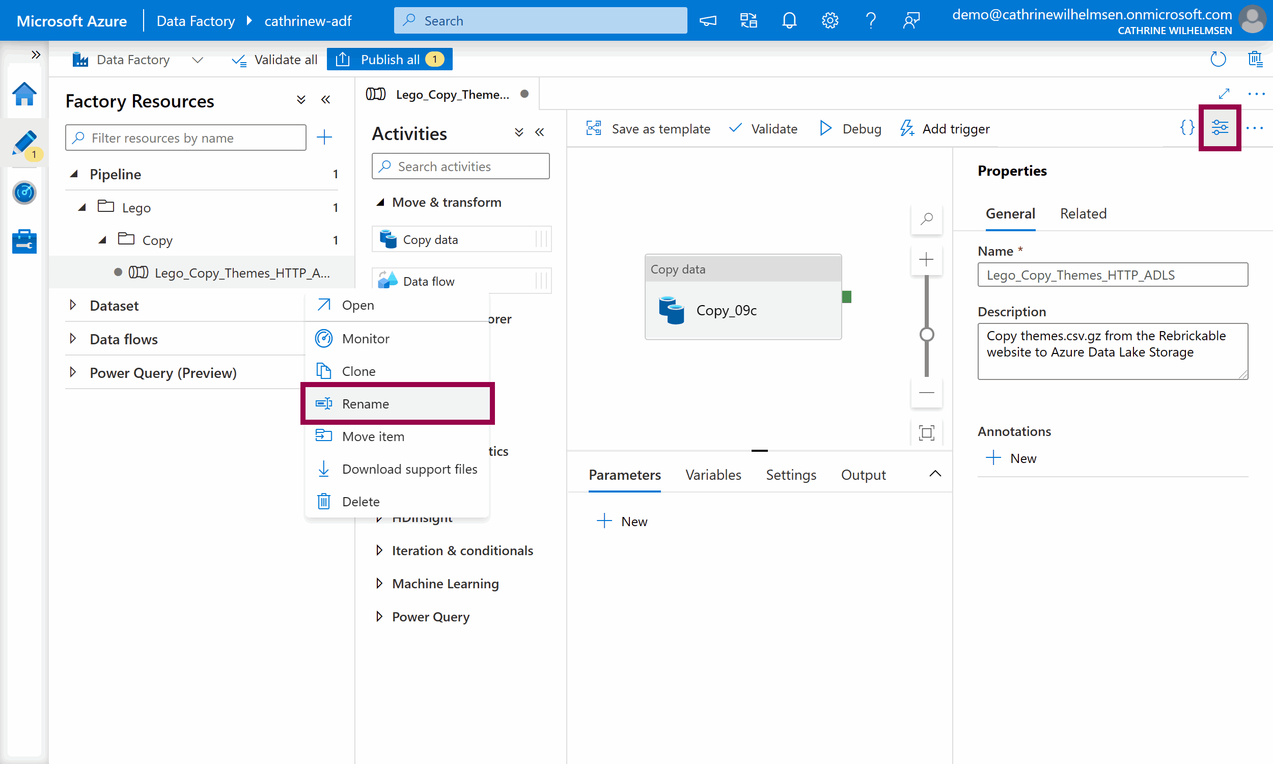The width and height of the screenshot is (1273, 764).
Task: Collapse the Activities pane with double chevron
Action: 539,133
